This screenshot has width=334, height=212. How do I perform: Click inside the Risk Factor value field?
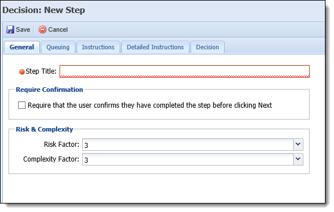point(188,145)
